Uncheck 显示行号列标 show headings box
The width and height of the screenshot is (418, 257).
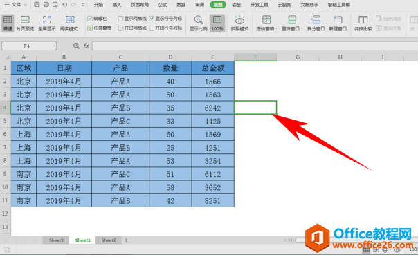[152, 19]
